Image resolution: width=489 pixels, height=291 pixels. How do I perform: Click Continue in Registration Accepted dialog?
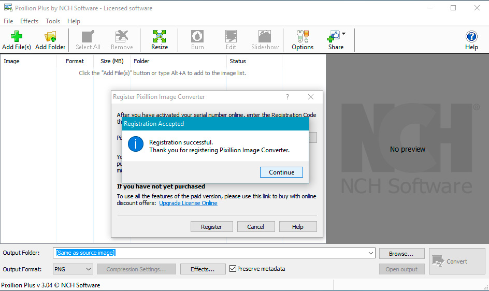click(281, 172)
